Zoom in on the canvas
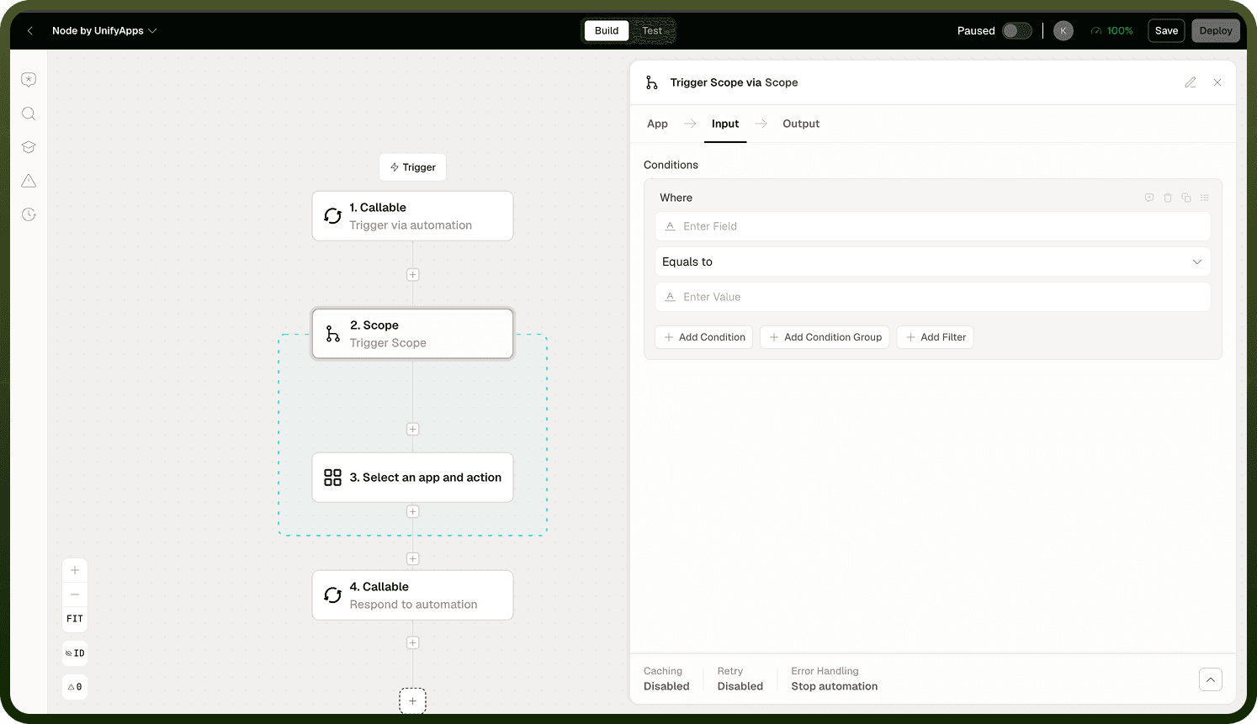Viewport: 1257px width, 724px height. (75, 570)
